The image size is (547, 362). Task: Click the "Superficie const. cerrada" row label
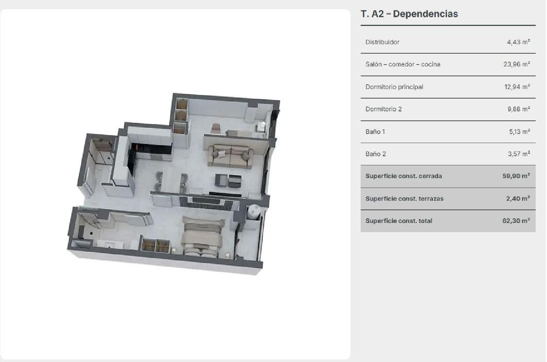pos(403,176)
